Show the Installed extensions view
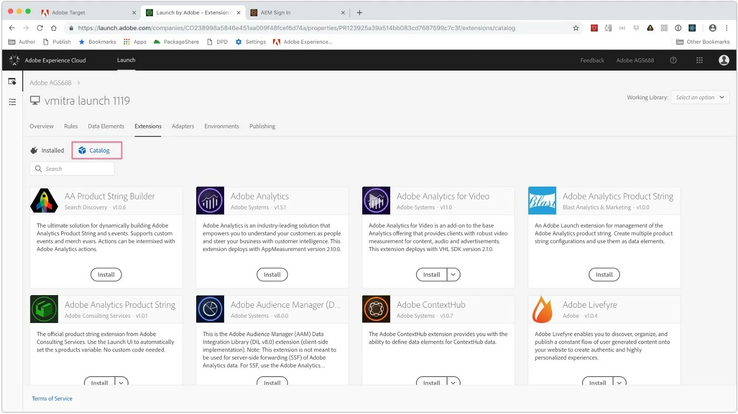 (47, 150)
